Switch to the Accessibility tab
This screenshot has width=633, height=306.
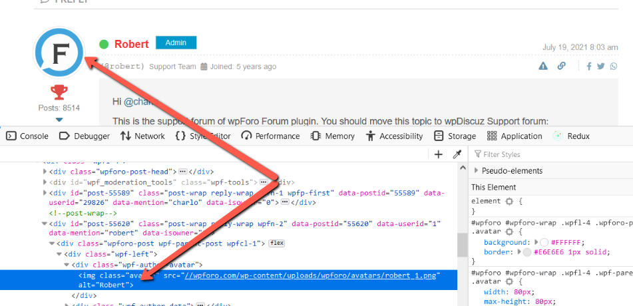coord(394,136)
